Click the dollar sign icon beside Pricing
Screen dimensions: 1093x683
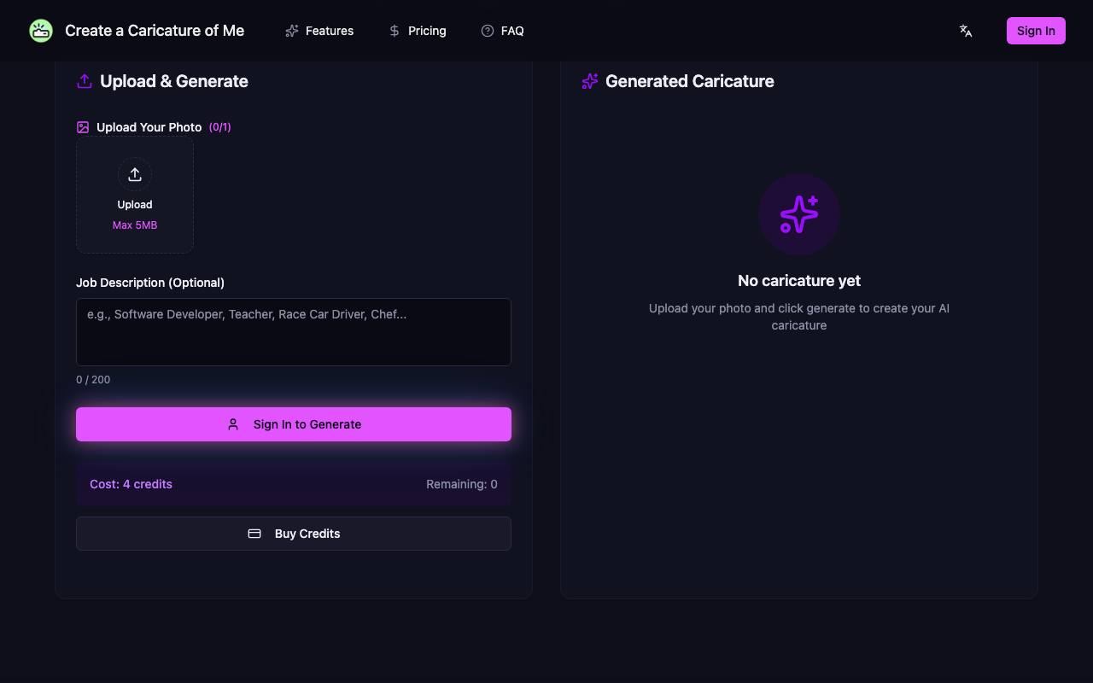[x=395, y=31]
